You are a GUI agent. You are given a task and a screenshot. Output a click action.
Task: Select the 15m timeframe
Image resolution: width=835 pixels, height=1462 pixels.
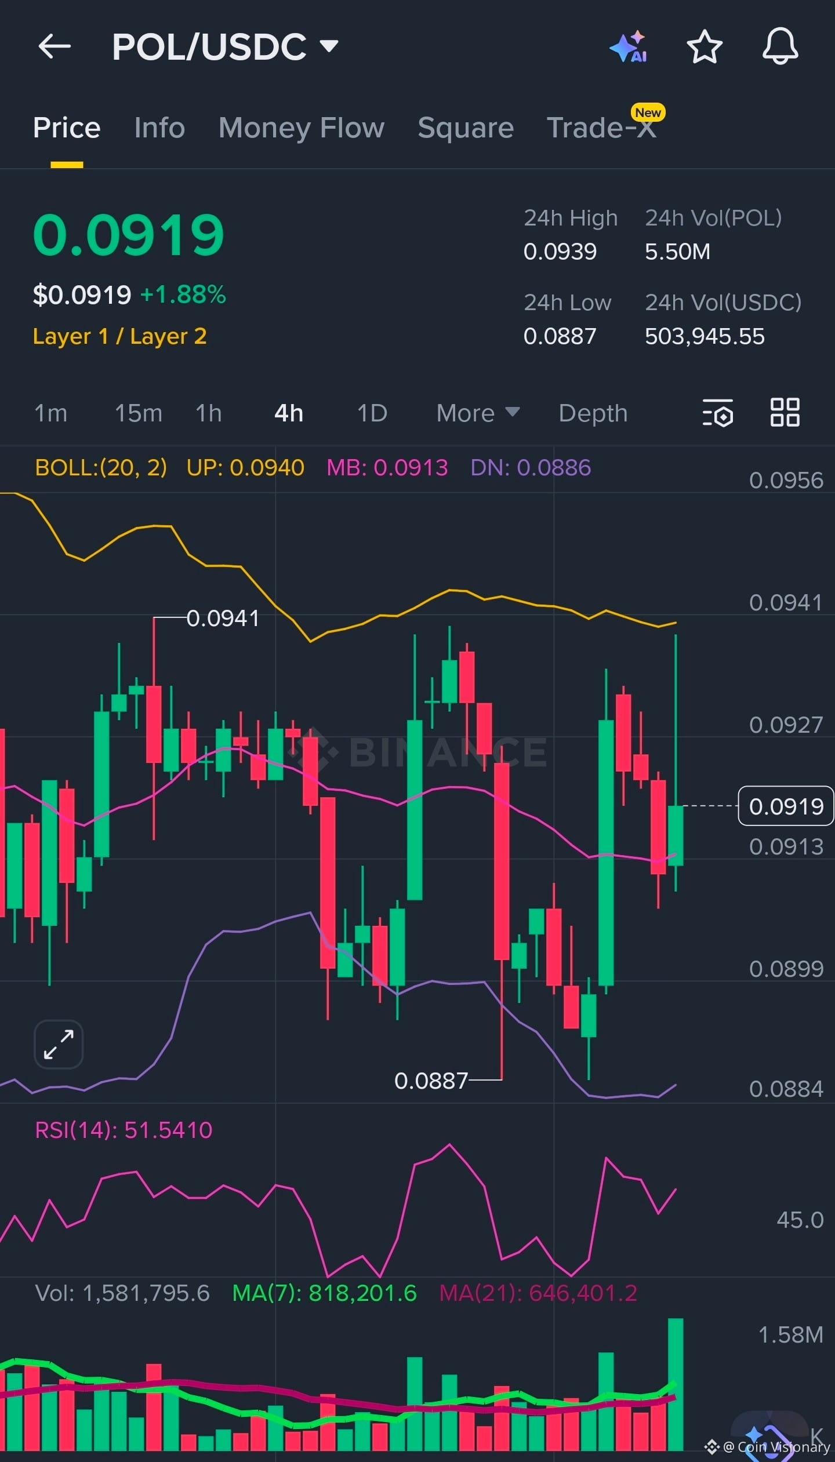[x=139, y=413]
